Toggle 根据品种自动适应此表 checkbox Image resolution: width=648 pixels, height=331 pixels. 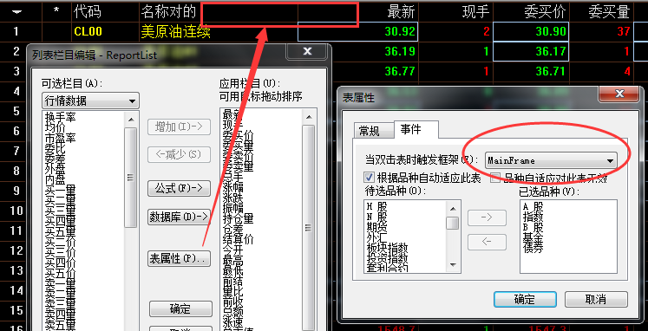(369, 178)
